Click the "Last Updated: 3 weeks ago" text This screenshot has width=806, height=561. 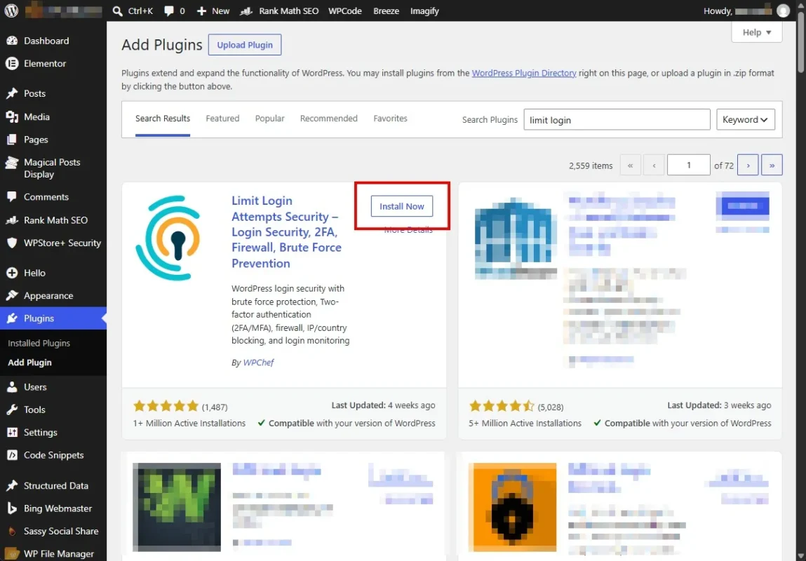719,405
